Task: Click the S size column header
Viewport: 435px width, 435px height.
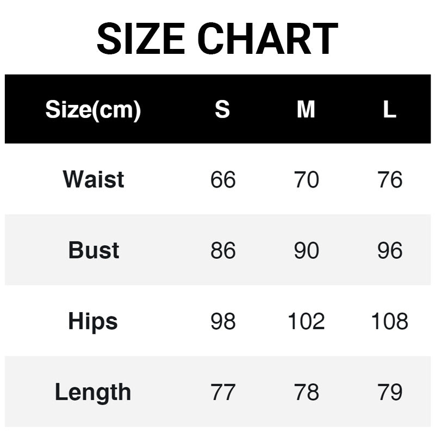Action: (222, 110)
